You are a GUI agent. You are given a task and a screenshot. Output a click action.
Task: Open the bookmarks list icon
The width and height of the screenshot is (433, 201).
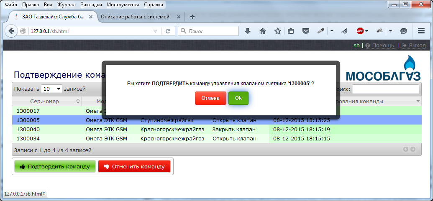click(291, 31)
